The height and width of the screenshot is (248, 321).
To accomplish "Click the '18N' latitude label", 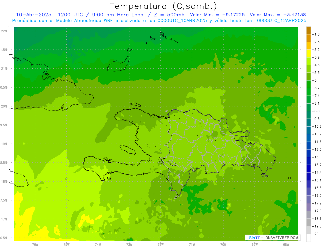I will [x=4, y=182].
